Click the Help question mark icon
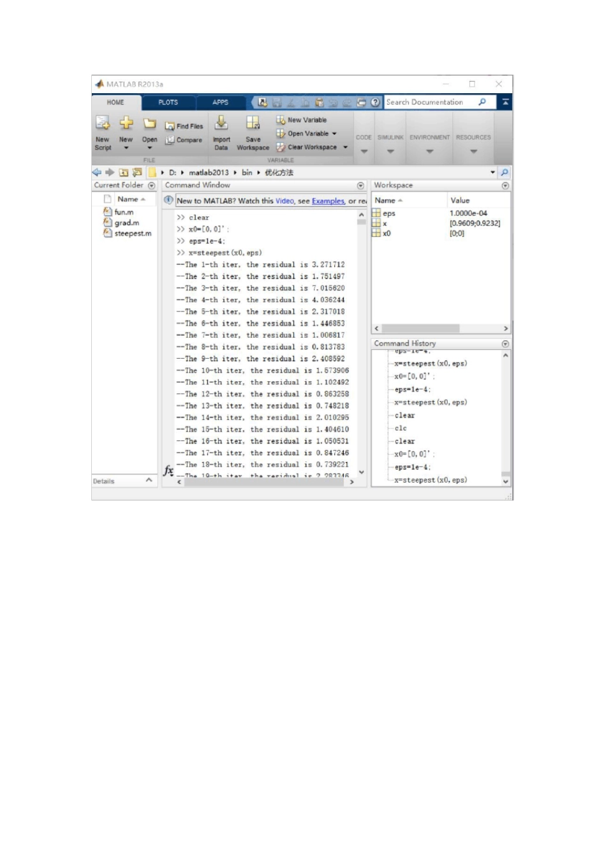The image size is (606, 858). (375, 102)
